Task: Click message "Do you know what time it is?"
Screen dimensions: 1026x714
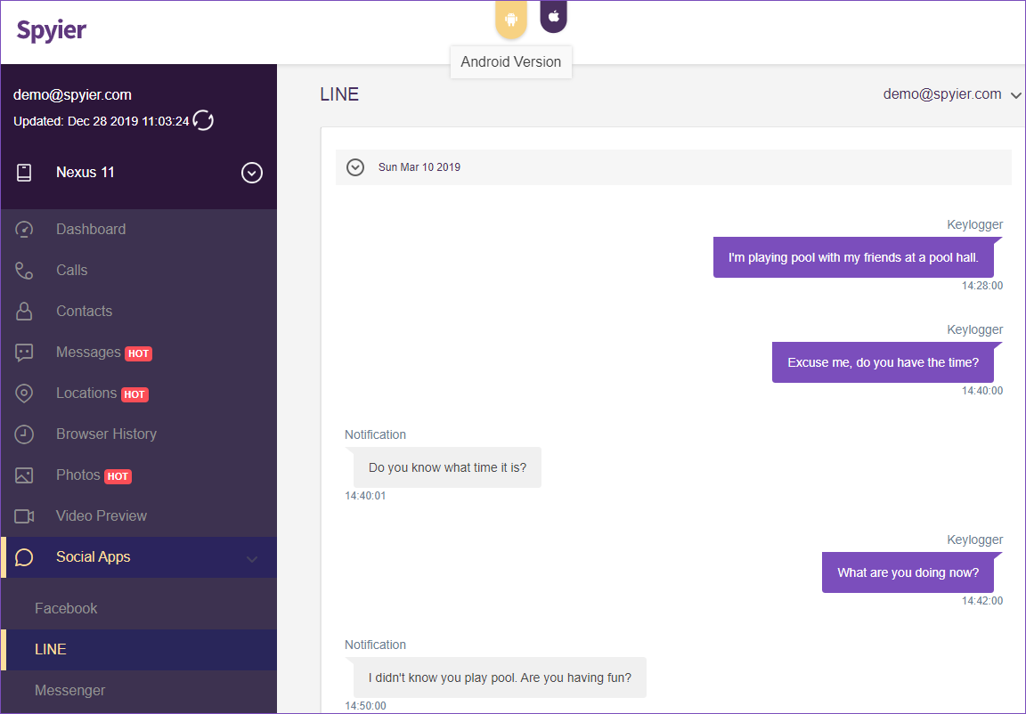Action: 448,467
